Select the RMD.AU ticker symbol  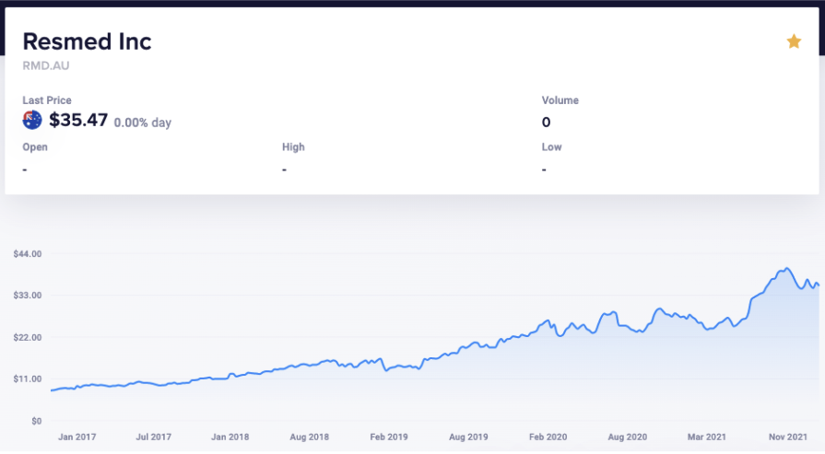coord(46,65)
